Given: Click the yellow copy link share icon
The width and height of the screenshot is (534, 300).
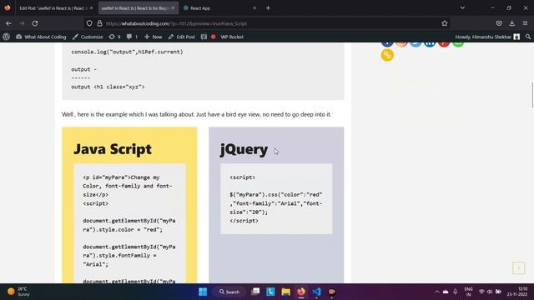Looking at the screenshot, I should click(387, 55).
